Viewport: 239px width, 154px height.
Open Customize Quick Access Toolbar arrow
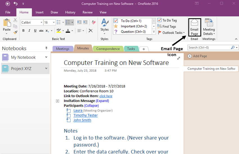(x=23, y=4)
